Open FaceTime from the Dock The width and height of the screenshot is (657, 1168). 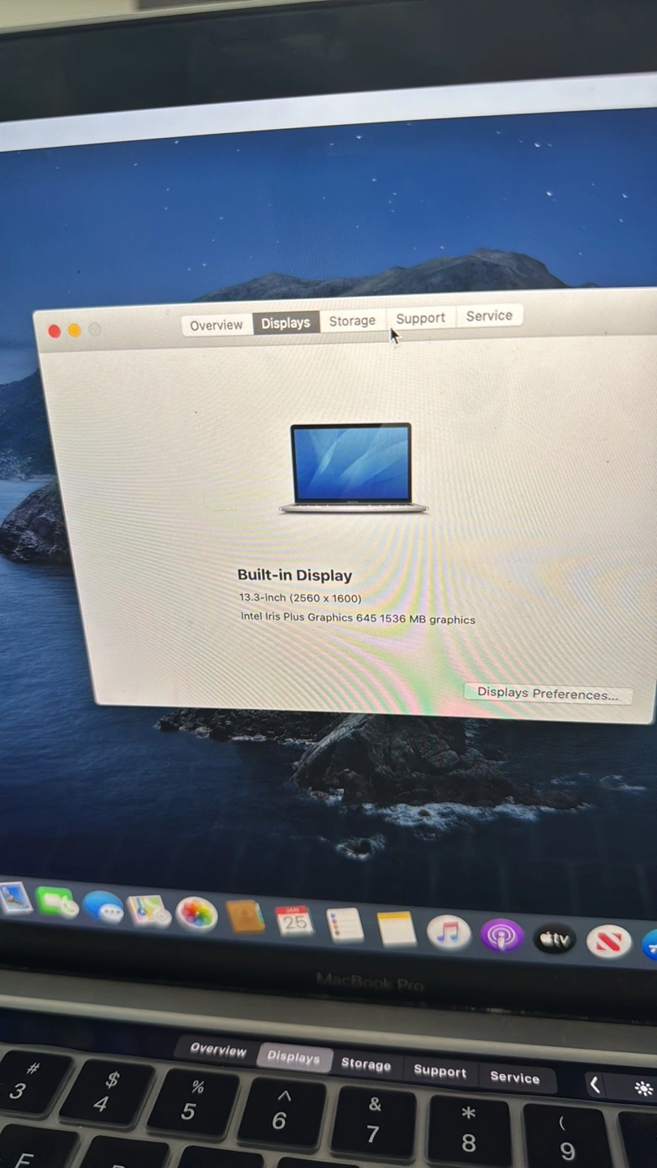[57, 903]
